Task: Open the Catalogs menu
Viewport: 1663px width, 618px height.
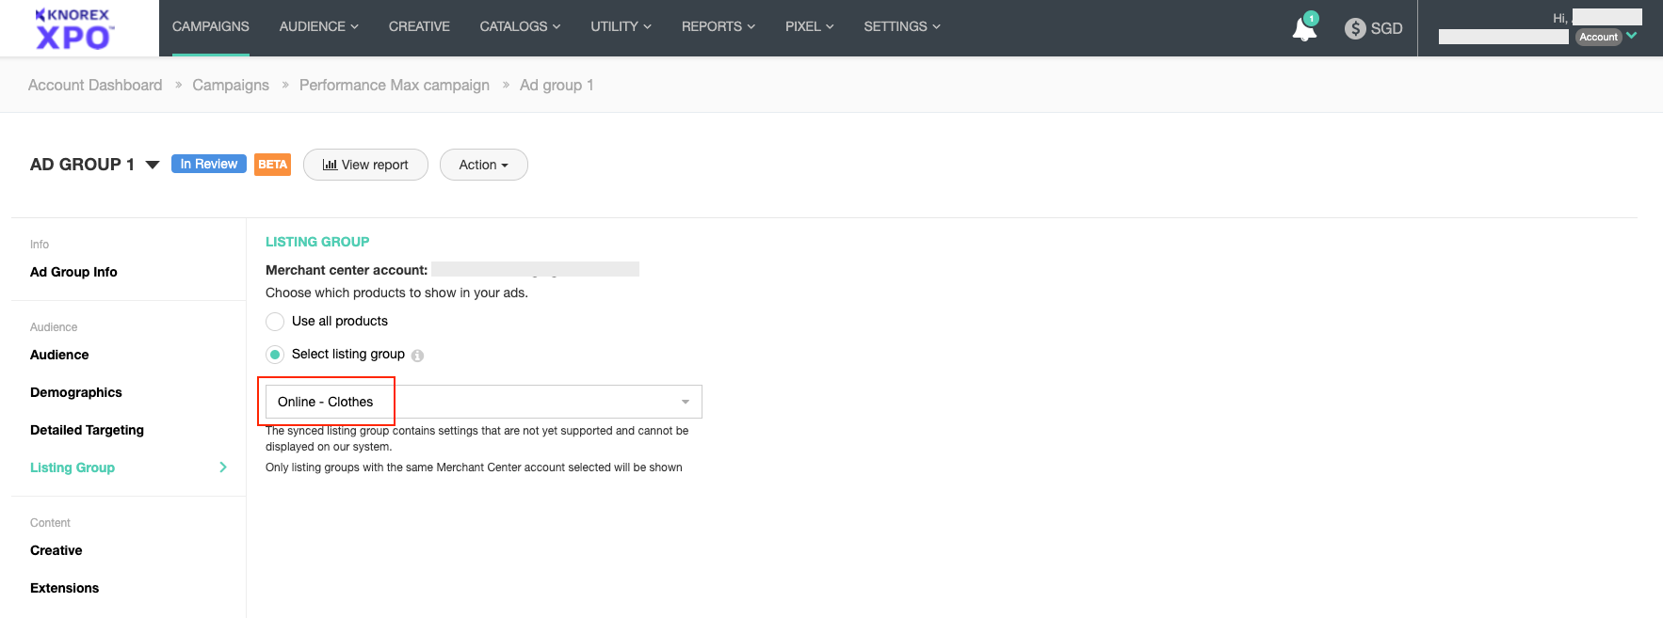Action: coord(520,26)
